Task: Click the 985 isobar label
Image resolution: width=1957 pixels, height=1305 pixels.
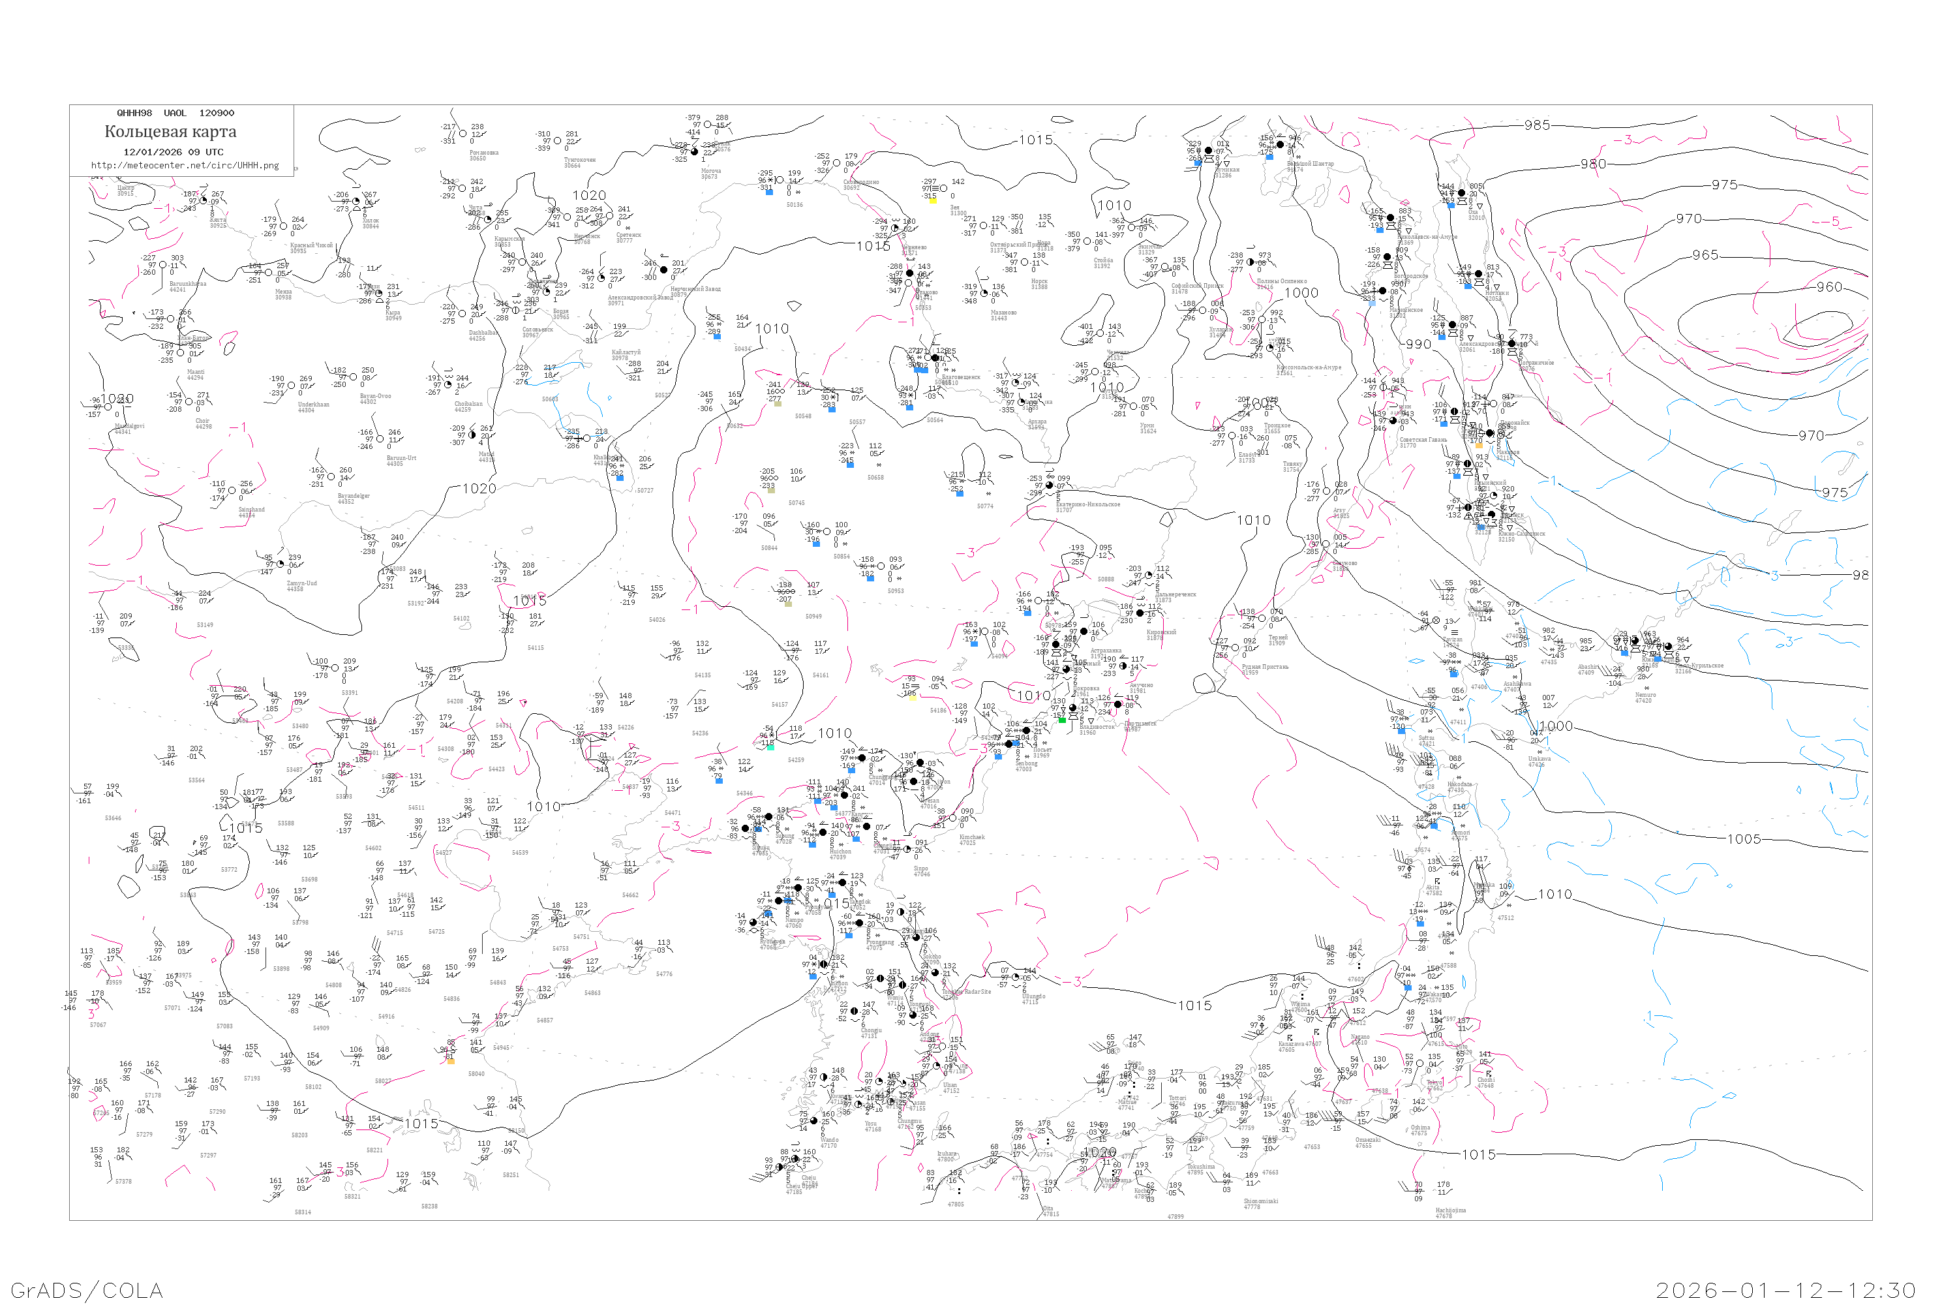Action: (1537, 125)
